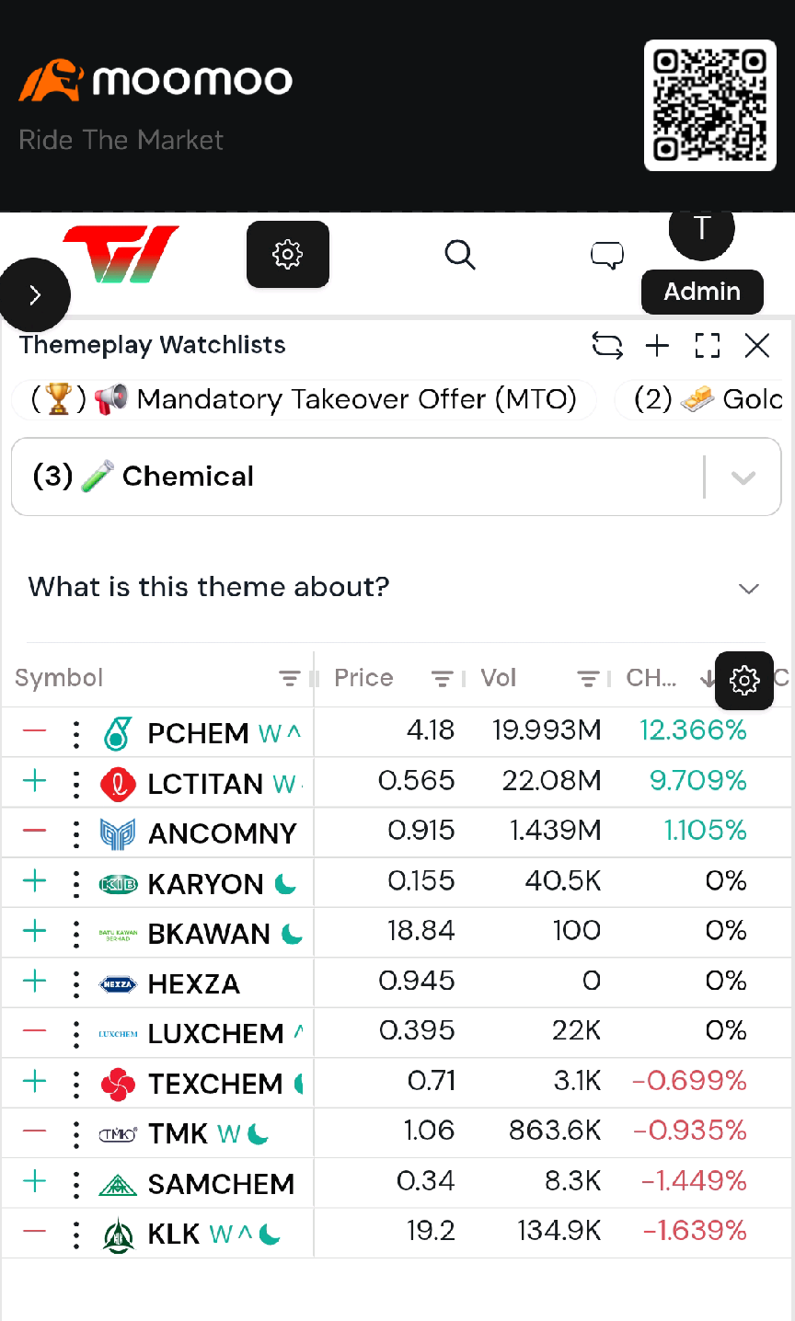Viewport: 795px width, 1321px height.
Task: Open table column settings gear
Action: click(x=744, y=680)
